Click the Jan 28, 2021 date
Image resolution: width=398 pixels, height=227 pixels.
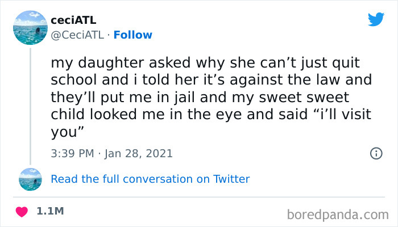pyautogui.click(x=138, y=153)
